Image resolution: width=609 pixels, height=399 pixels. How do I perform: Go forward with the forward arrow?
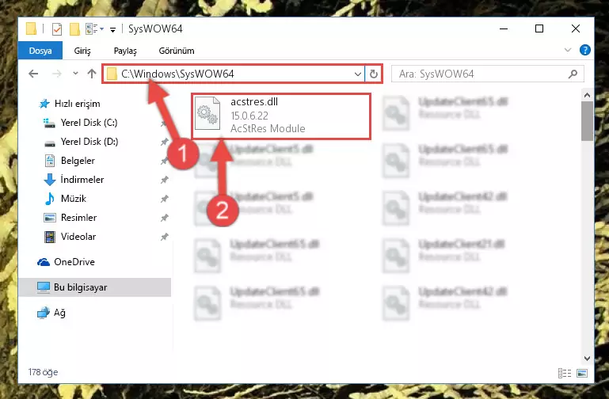pyautogui.click(x=57, y=74)
